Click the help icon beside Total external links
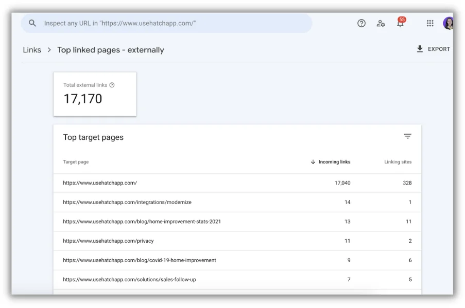Viewport: 465px width, 308px height. tap(112, 85)
